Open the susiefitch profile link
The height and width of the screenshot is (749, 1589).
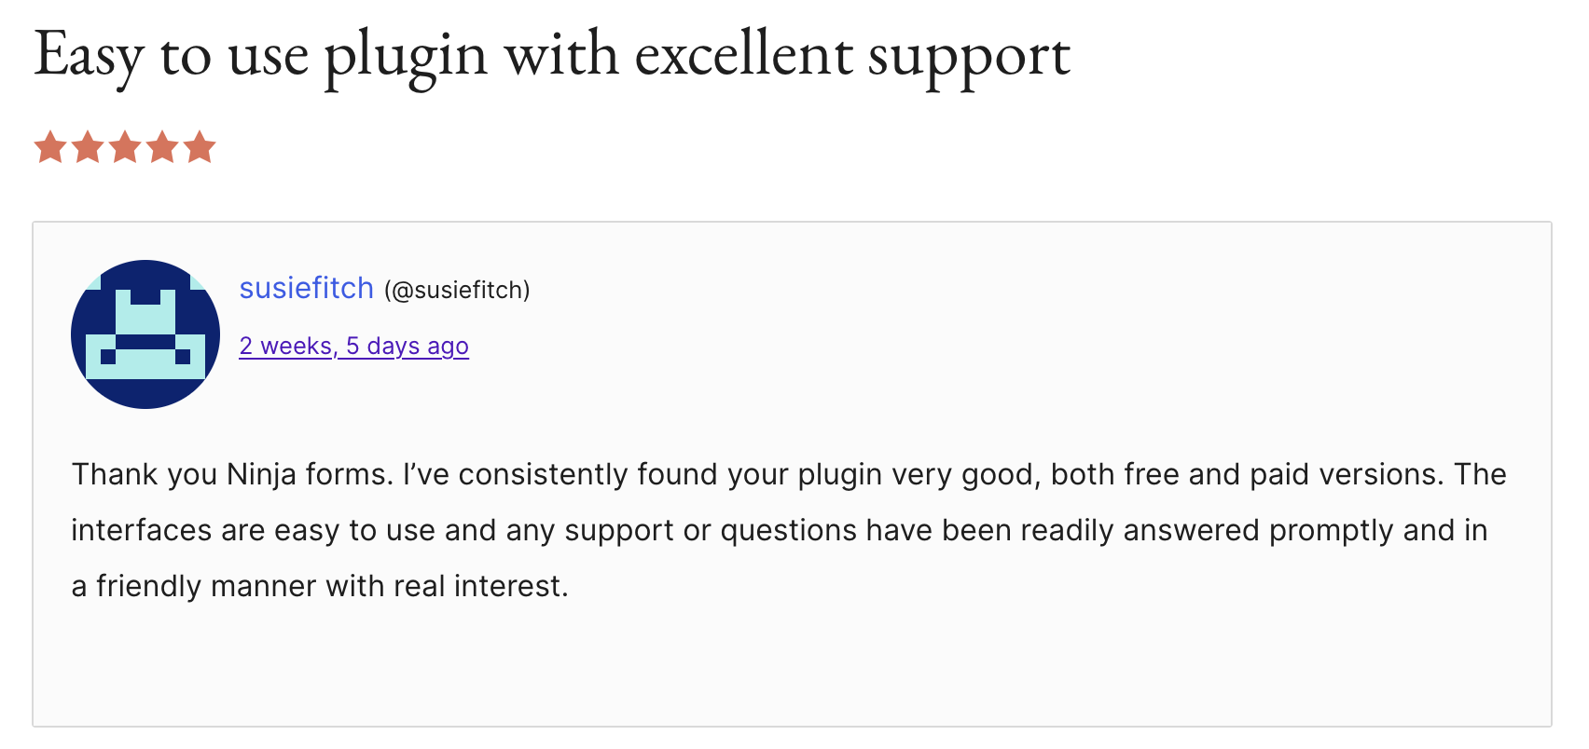(x=306, y=289)
